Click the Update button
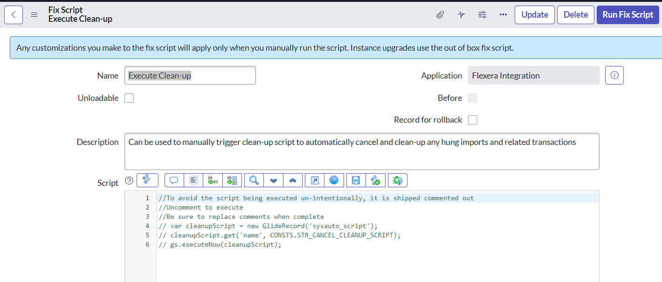 tap(535, 14)
